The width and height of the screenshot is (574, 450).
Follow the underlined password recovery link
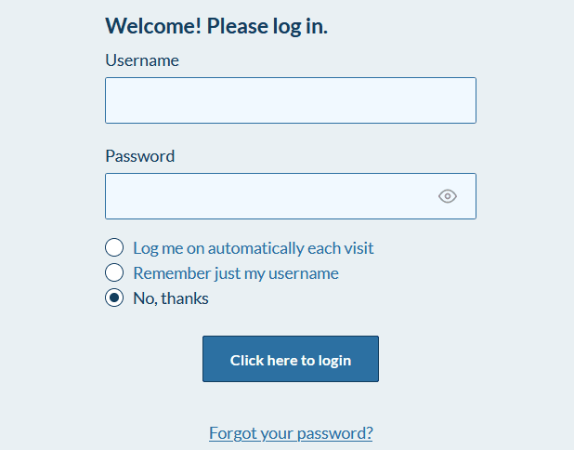291,433
